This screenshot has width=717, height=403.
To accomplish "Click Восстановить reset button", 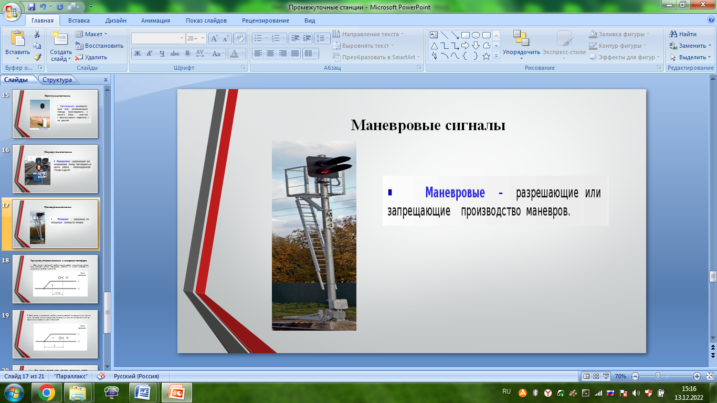I will tap(99, 46).
